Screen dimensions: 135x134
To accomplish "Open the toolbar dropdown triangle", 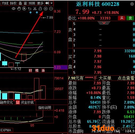I will 52,3.
